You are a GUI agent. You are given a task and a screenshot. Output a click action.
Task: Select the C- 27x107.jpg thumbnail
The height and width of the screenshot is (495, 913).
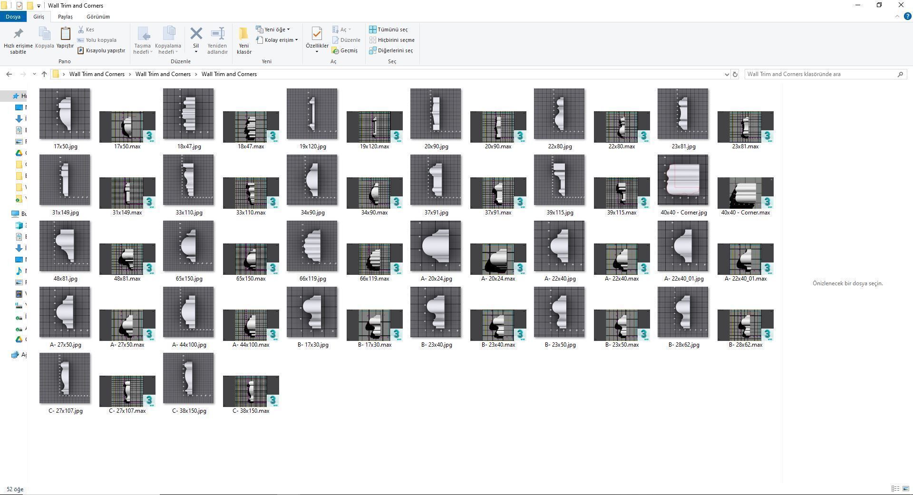coord(65,378)
